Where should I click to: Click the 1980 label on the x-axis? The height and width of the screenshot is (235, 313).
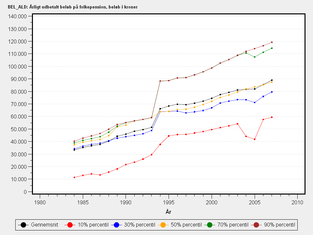tap(40, 202)
